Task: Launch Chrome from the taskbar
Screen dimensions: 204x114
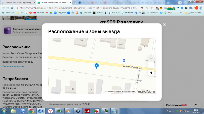Action: tap(32, 111)
